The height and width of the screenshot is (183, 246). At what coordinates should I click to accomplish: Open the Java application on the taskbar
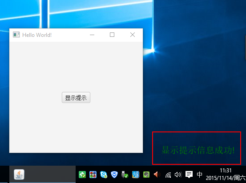pos(19,174)
